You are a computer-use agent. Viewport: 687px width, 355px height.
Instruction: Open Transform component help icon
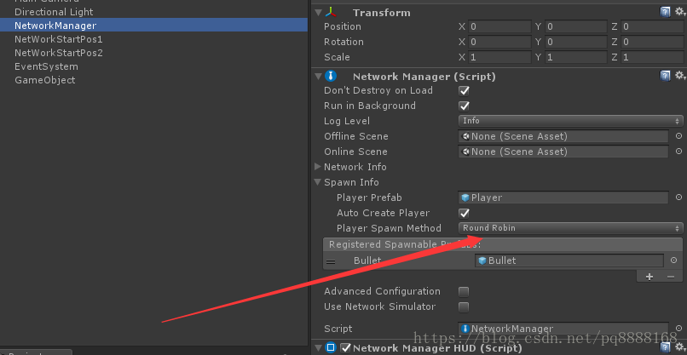tap(665, 12)
